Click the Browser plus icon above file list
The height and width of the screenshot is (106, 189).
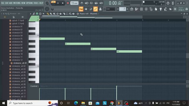(x=5, y=17)
